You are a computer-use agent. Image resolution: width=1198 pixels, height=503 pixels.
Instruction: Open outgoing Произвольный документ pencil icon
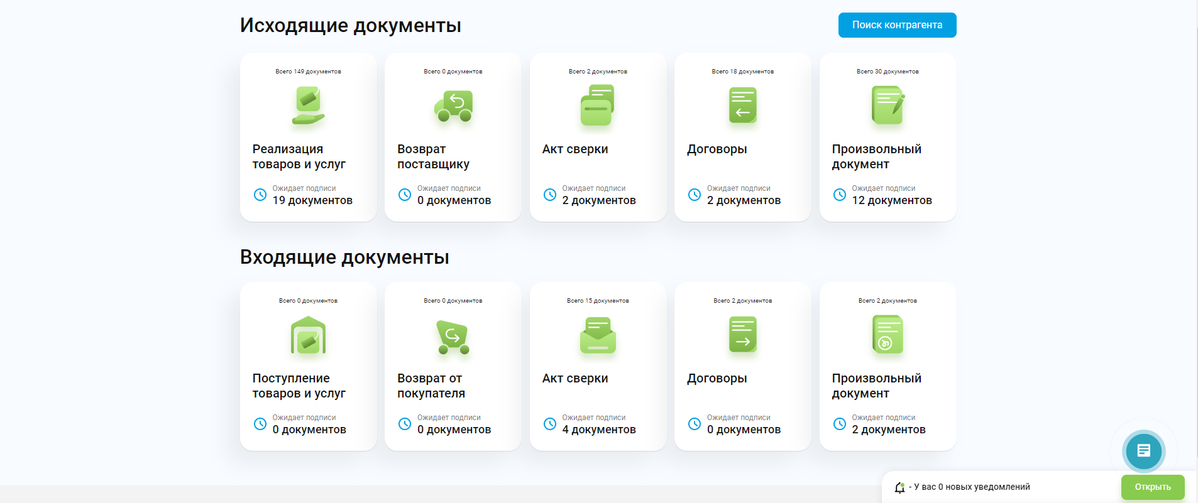point(888,105)
